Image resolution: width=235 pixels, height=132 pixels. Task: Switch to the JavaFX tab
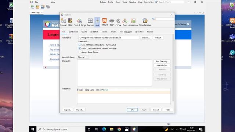coord(113,32)
